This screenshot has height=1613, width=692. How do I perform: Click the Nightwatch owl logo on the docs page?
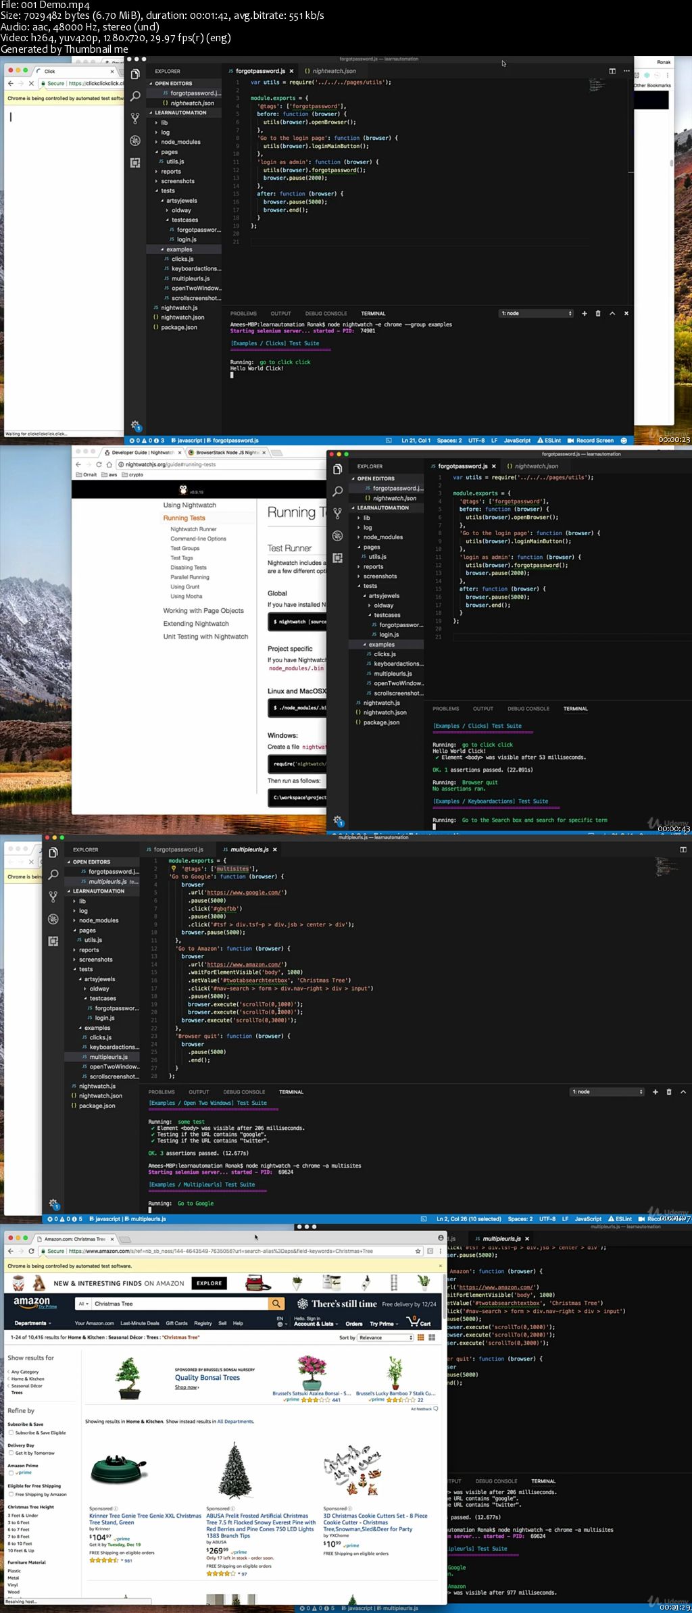click(x=183, y=490)
